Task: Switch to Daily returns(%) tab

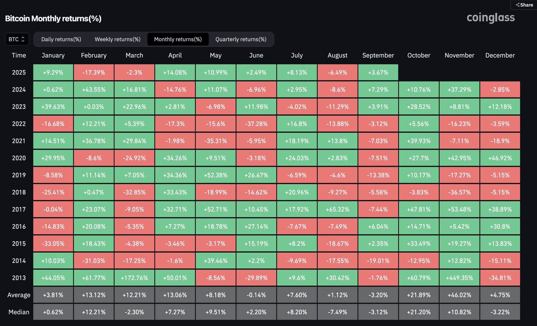Action: coord(61,39)
